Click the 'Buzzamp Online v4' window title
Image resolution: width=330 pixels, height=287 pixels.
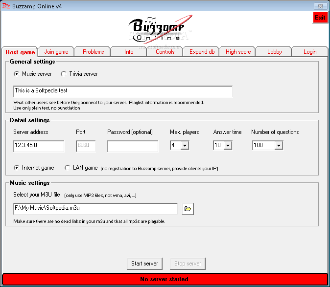click(37, 6)
